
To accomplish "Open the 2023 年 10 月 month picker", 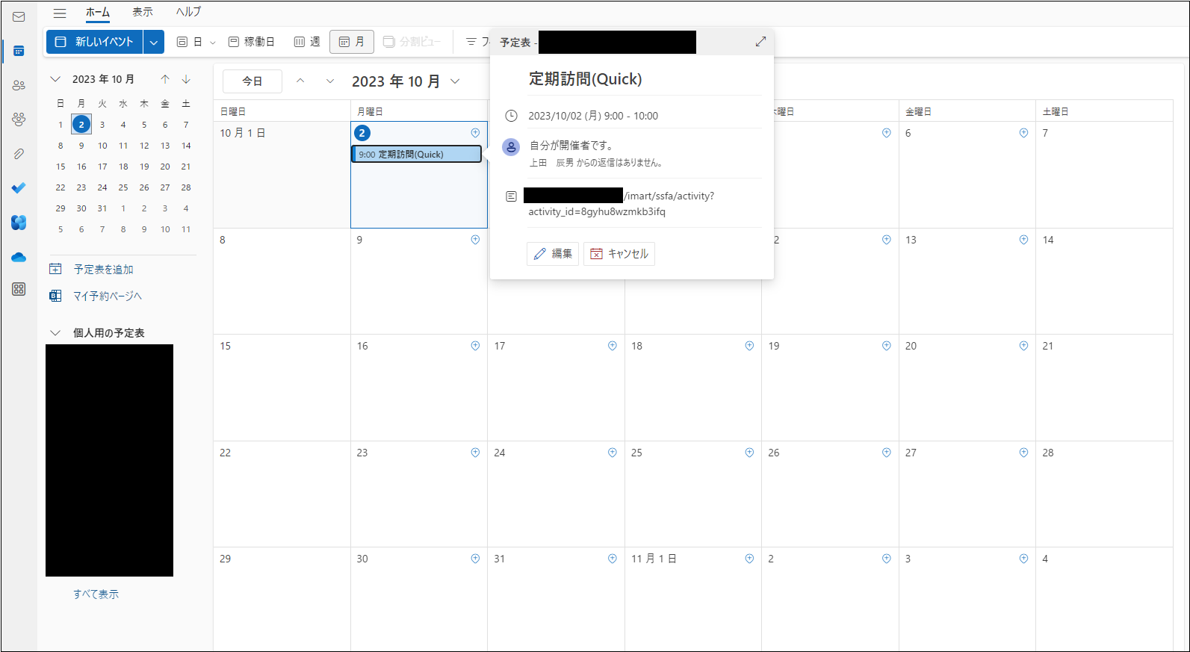I will coord(406,81).
